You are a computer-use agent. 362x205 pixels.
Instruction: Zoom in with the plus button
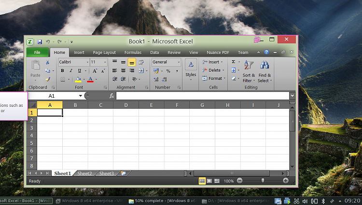[x=286, y=181]
